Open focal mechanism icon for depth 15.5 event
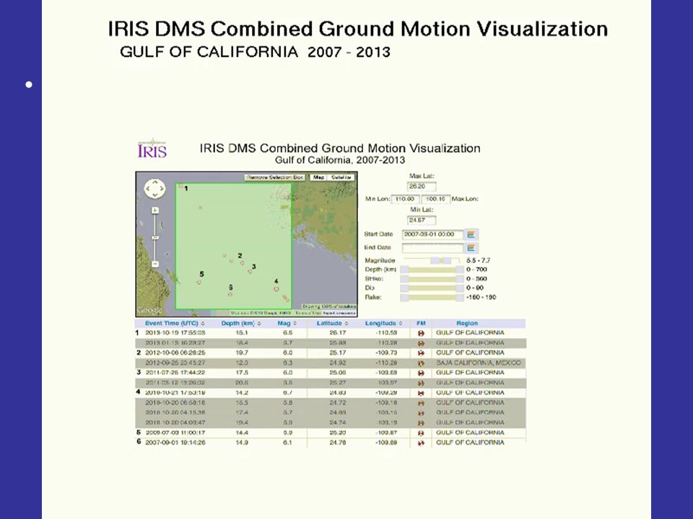This screenshot has width=693, height=519. (x=421, y=403)
